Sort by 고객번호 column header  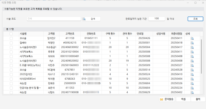coord(70,34)
